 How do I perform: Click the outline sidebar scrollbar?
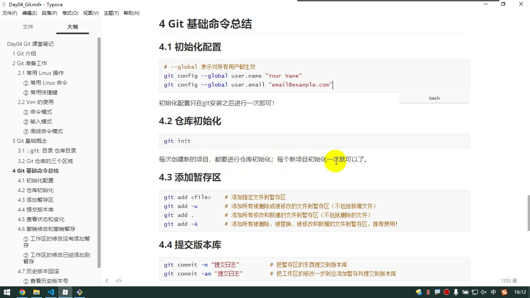coord(99,152)
